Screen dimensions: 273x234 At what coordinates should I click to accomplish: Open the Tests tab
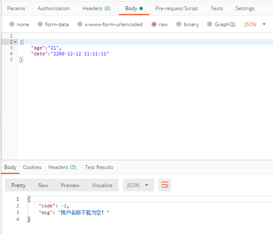click(217, 8)
